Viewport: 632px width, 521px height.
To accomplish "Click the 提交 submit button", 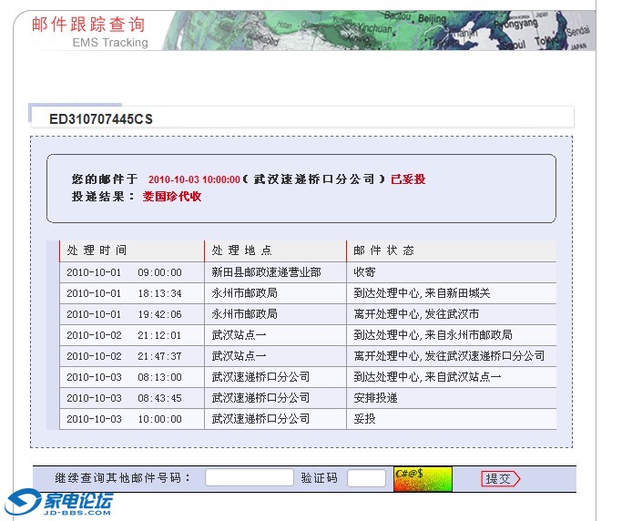I will tap(500, 478).
